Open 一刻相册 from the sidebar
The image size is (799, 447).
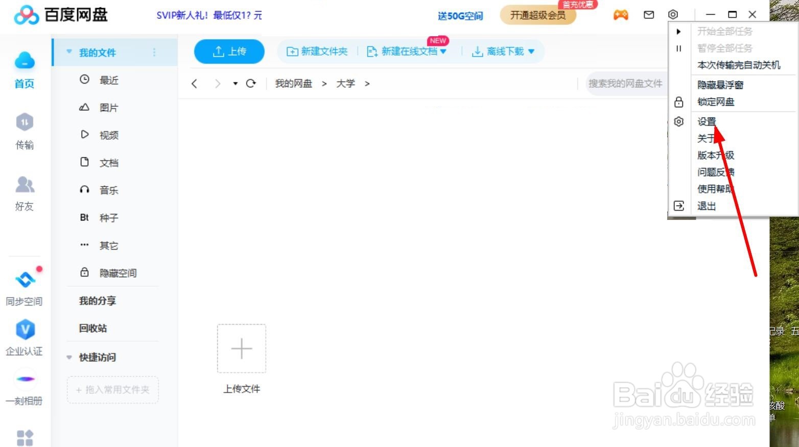[24, 388]
